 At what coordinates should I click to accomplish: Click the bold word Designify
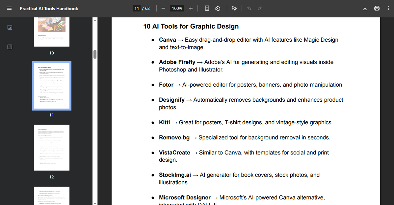[x=171, y=100]
